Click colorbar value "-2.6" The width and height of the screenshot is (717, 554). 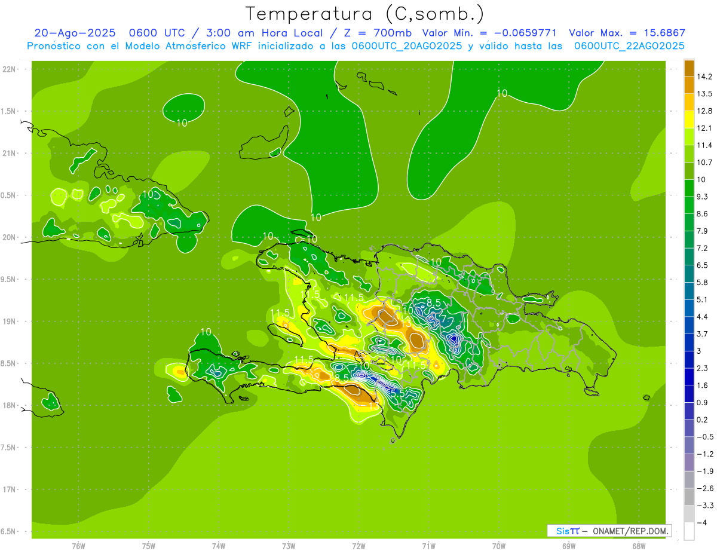704,488
